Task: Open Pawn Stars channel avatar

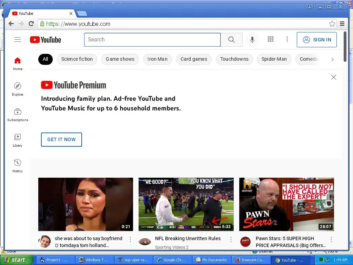Action: click(x=245, y=242)
